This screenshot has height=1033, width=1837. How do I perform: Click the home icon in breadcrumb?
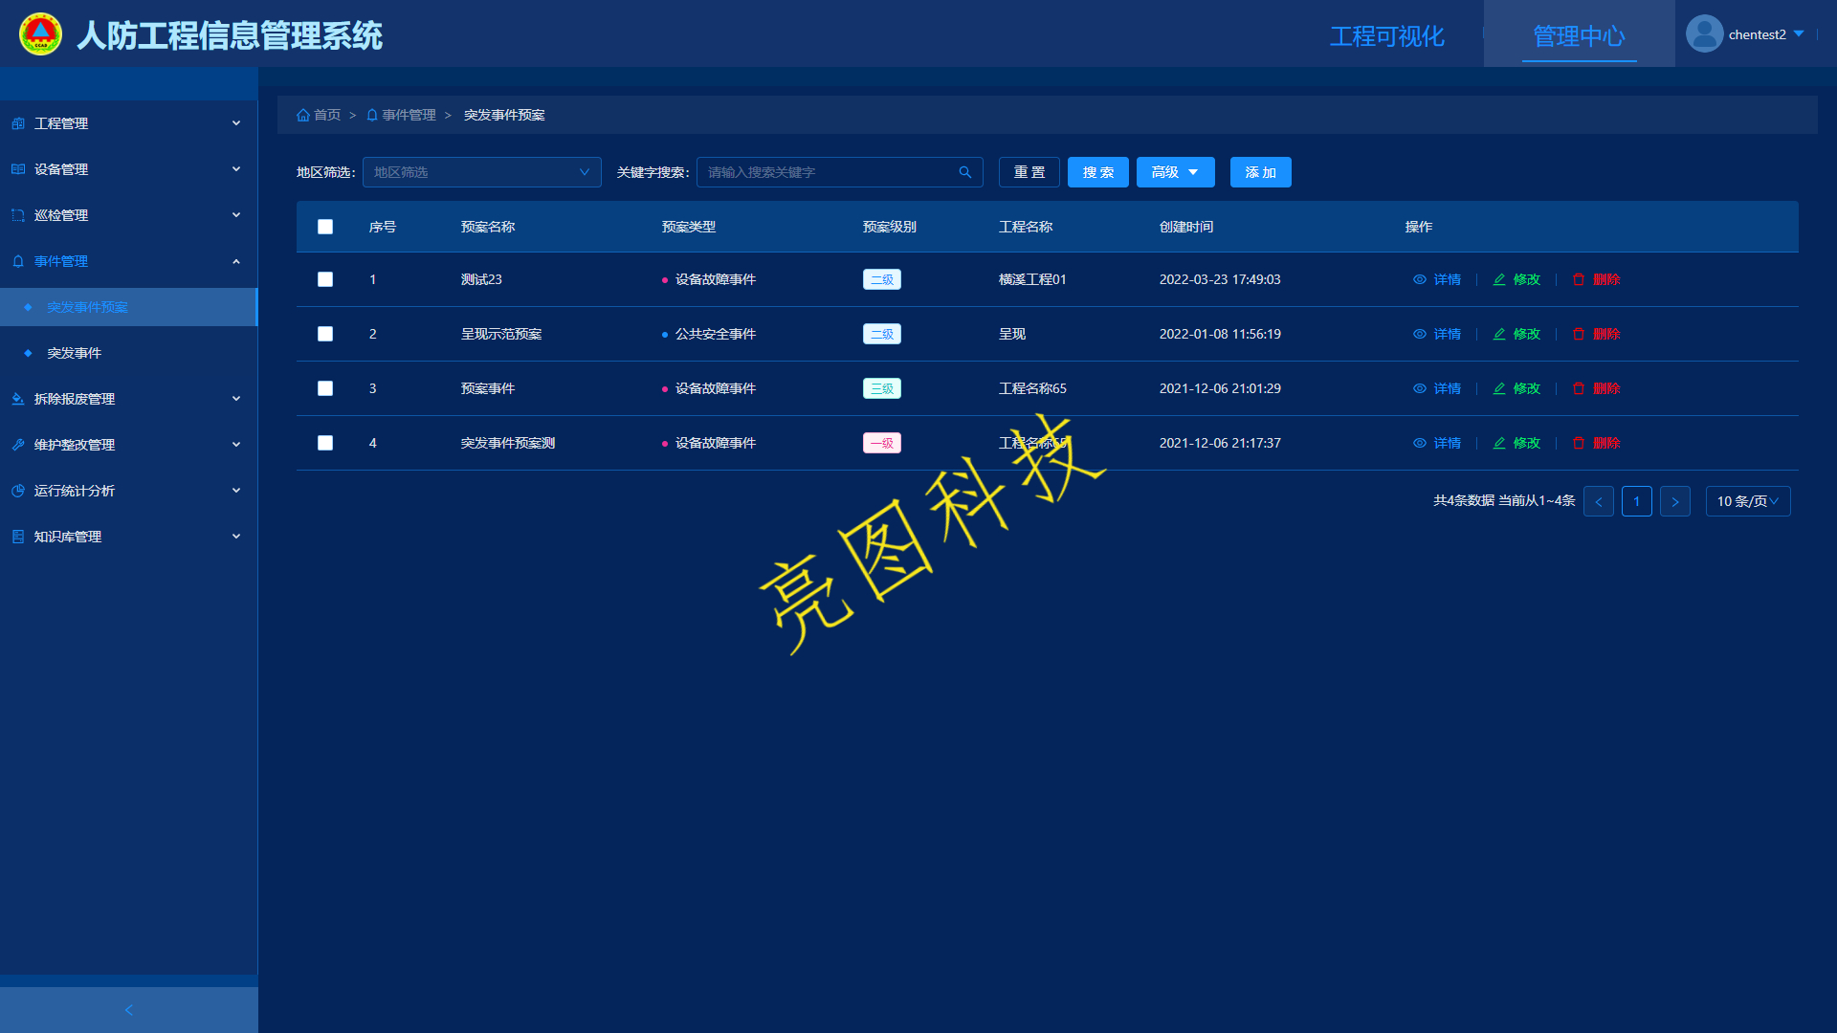[x=303, y=115]
